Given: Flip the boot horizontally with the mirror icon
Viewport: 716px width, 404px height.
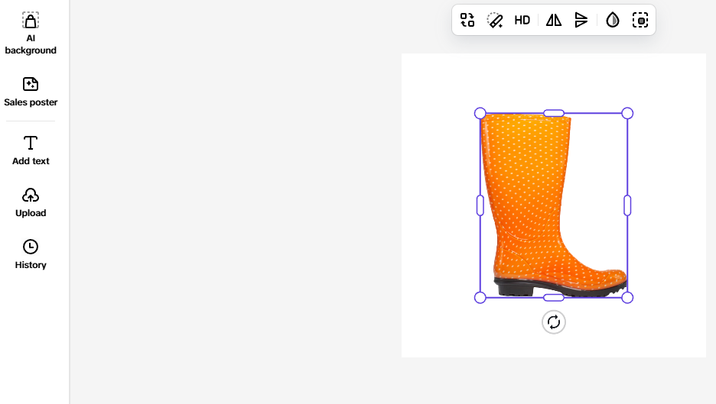Looking at the screenshot, I should coord(553,20).
